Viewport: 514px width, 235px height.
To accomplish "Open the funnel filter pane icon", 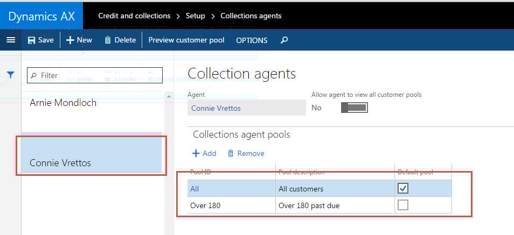I will coord(10,75).
